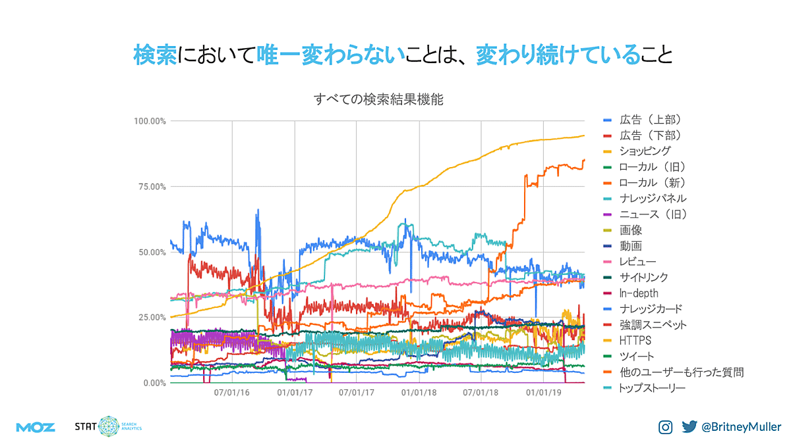Select the 他のユーザーも行った質問 legend item

681,372
